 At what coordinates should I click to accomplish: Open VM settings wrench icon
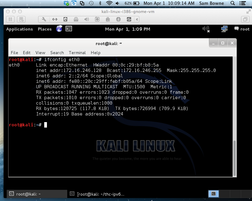(44, 19)
